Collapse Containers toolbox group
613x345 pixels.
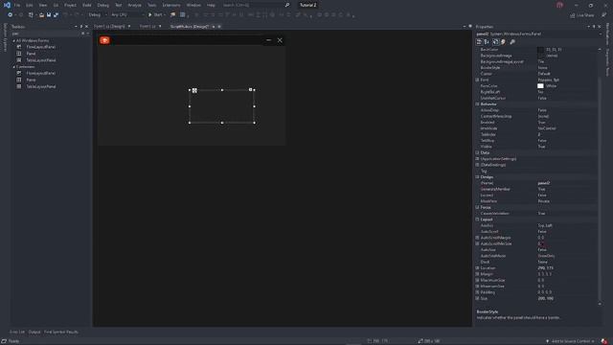pyautogui.click(x=14, y=67)
